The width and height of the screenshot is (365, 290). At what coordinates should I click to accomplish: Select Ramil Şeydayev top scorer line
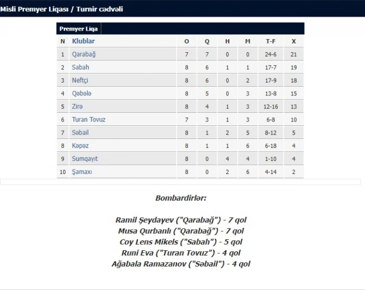click(x=181, y=220)
